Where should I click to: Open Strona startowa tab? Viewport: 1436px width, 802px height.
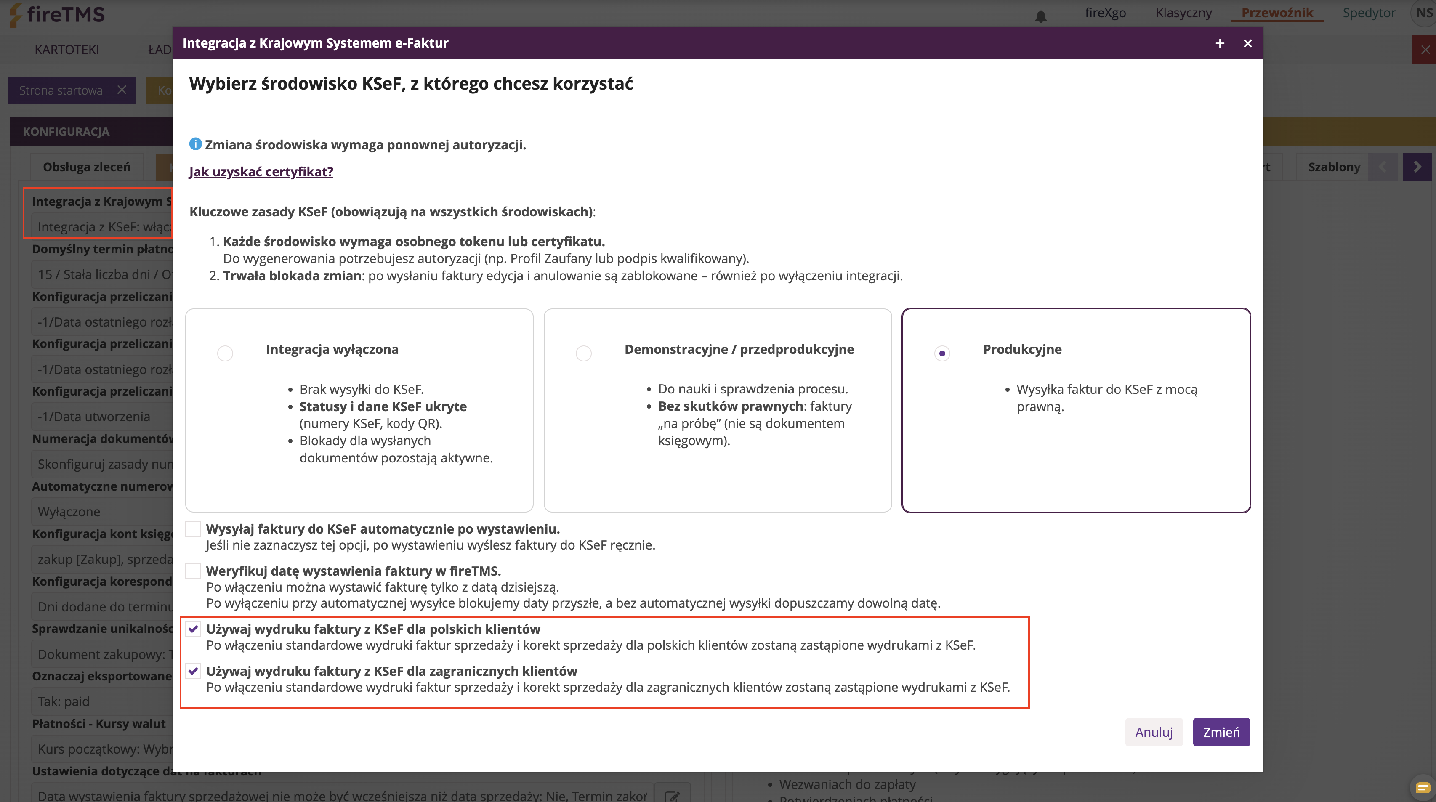pos(61,90)
